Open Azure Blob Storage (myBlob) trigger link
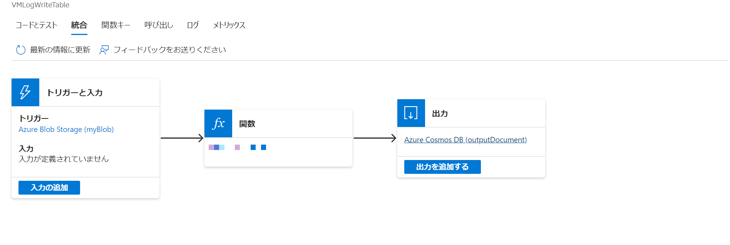 (x=66, y=130)
